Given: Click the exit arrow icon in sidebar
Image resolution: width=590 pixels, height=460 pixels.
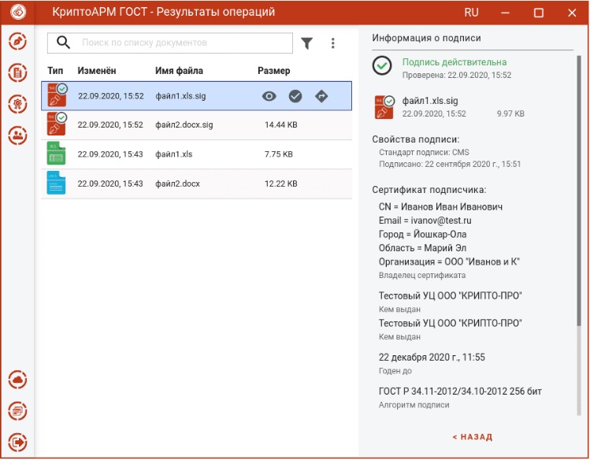Looking at the screenshot, I should pyautogui.click(x=17, y=442).
